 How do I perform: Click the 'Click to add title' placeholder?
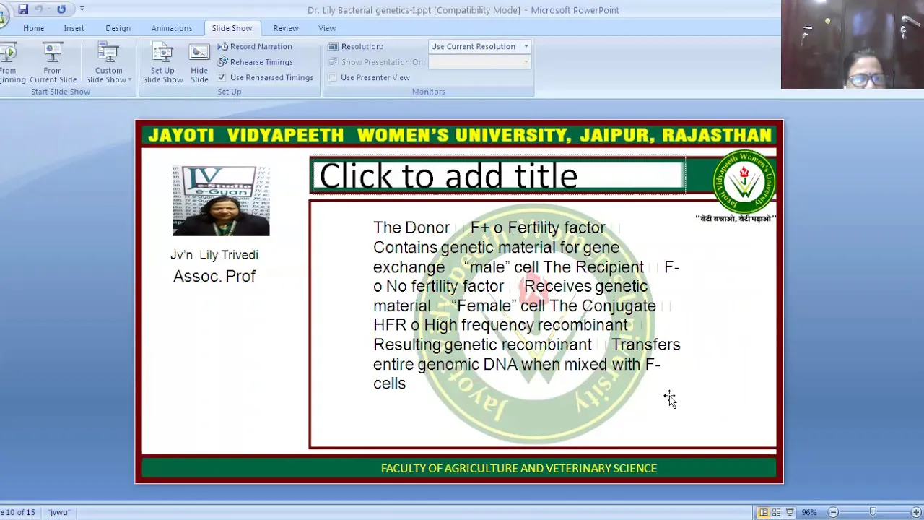click(498, 175)
